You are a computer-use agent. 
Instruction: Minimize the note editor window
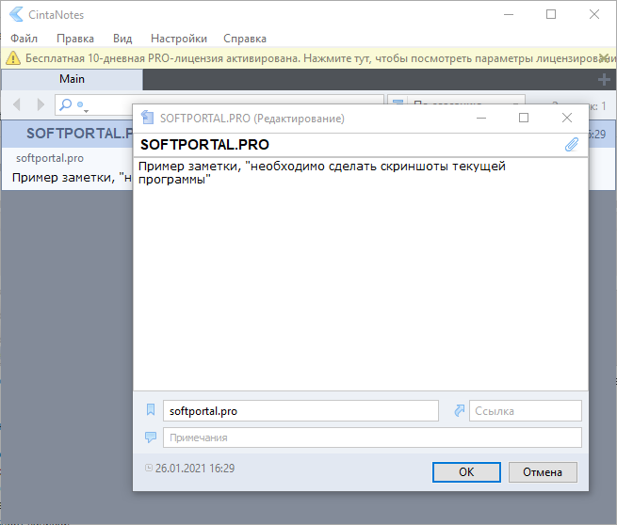(481, 118)
